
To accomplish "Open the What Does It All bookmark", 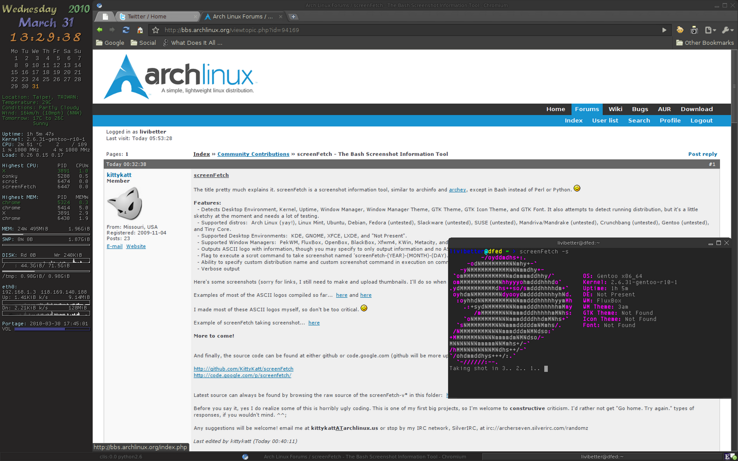I will click(193, 42).
